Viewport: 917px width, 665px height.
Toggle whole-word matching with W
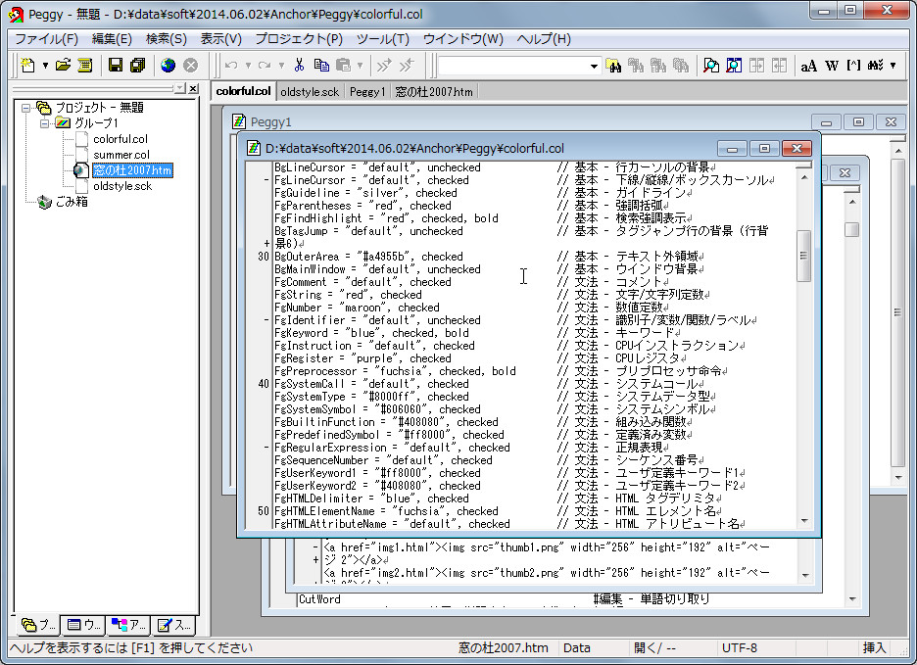(832, 66)
